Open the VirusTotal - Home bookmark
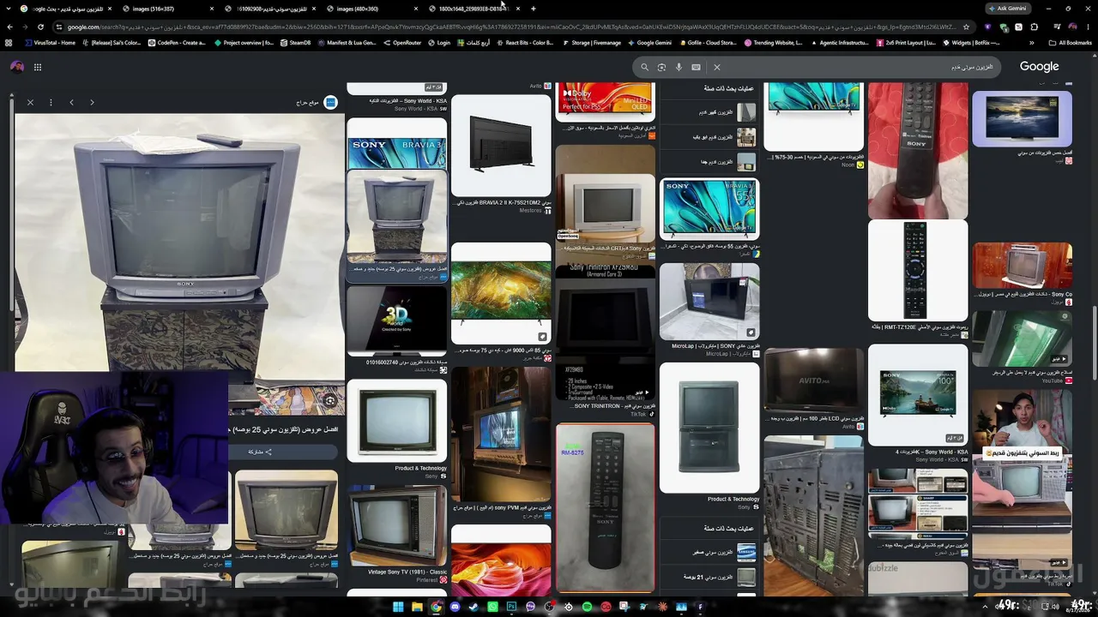The height and width of the screenshot is (617, 1098). point(49,43)
